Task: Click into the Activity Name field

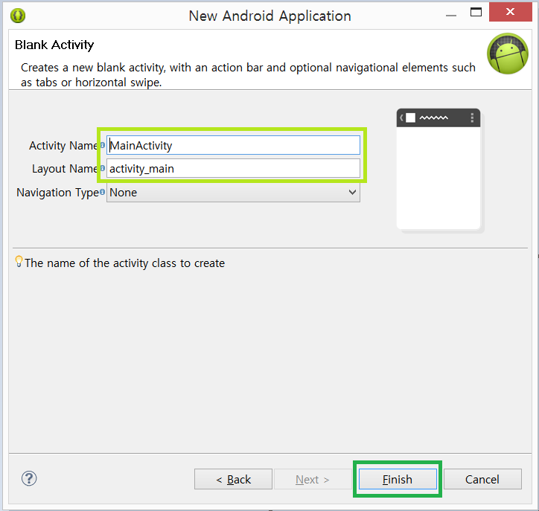Action: 234,145
